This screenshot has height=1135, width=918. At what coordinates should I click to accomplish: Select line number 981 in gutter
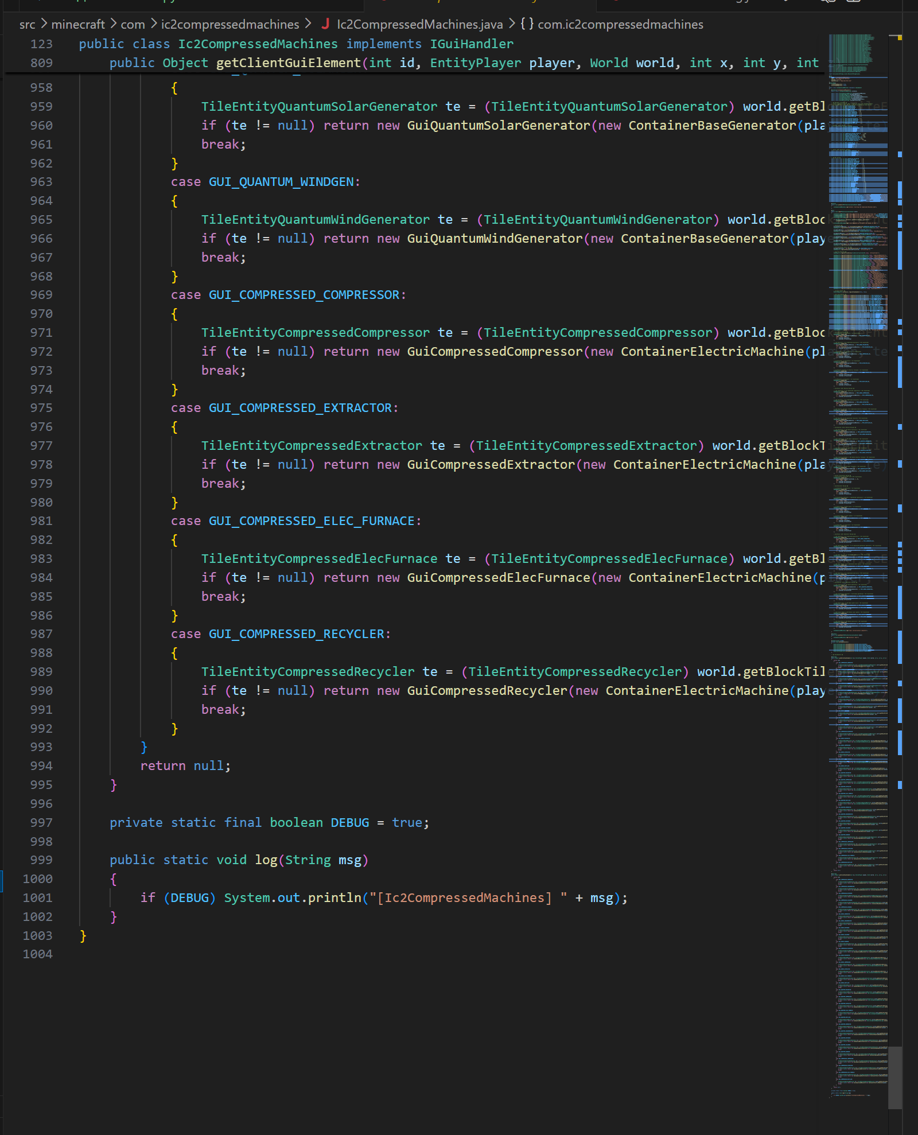pos(41,521)
